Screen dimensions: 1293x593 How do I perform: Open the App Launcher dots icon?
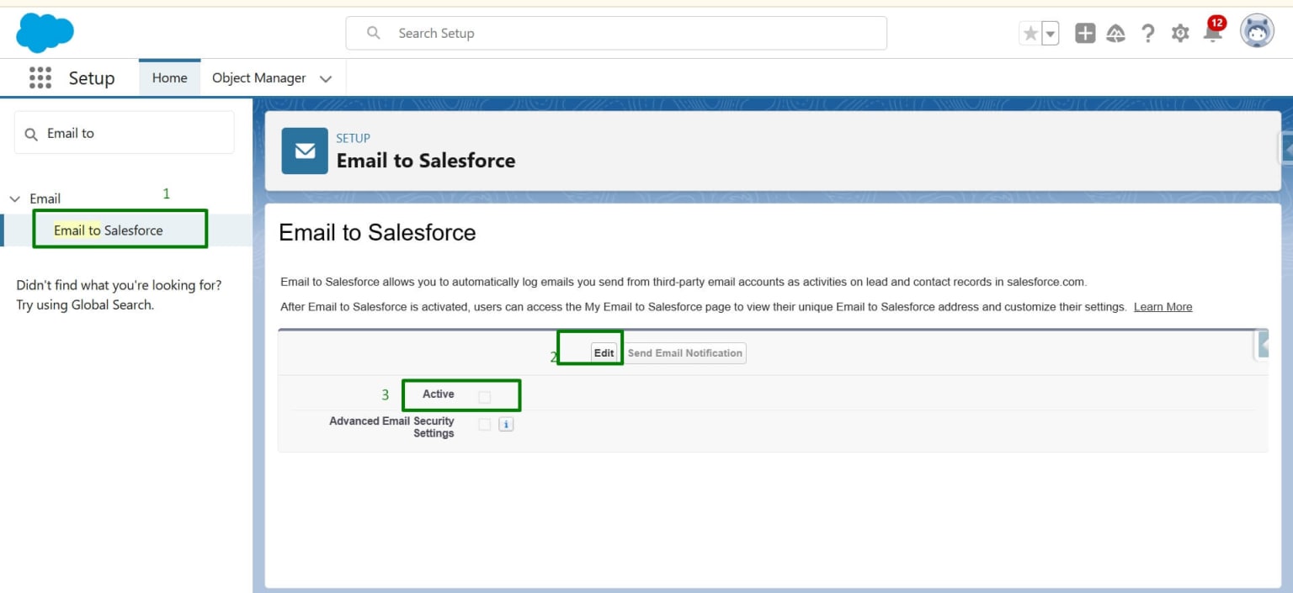point(40,77)
